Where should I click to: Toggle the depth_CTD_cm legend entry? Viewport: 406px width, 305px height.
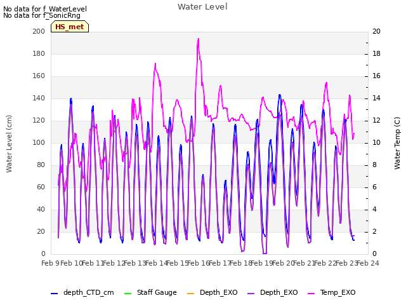(x=82, y=292)
